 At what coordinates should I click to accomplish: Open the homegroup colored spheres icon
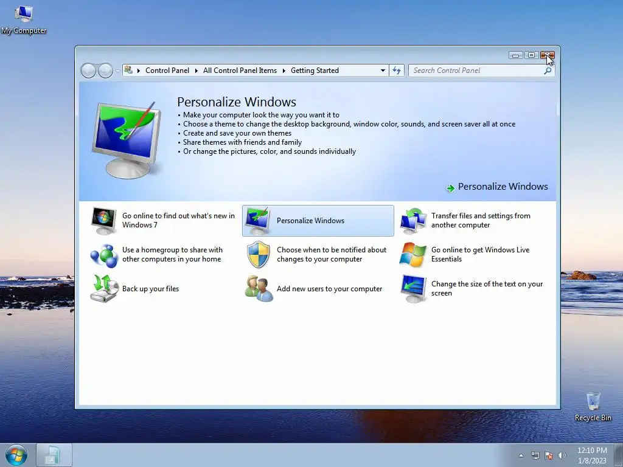pos(103,255)
